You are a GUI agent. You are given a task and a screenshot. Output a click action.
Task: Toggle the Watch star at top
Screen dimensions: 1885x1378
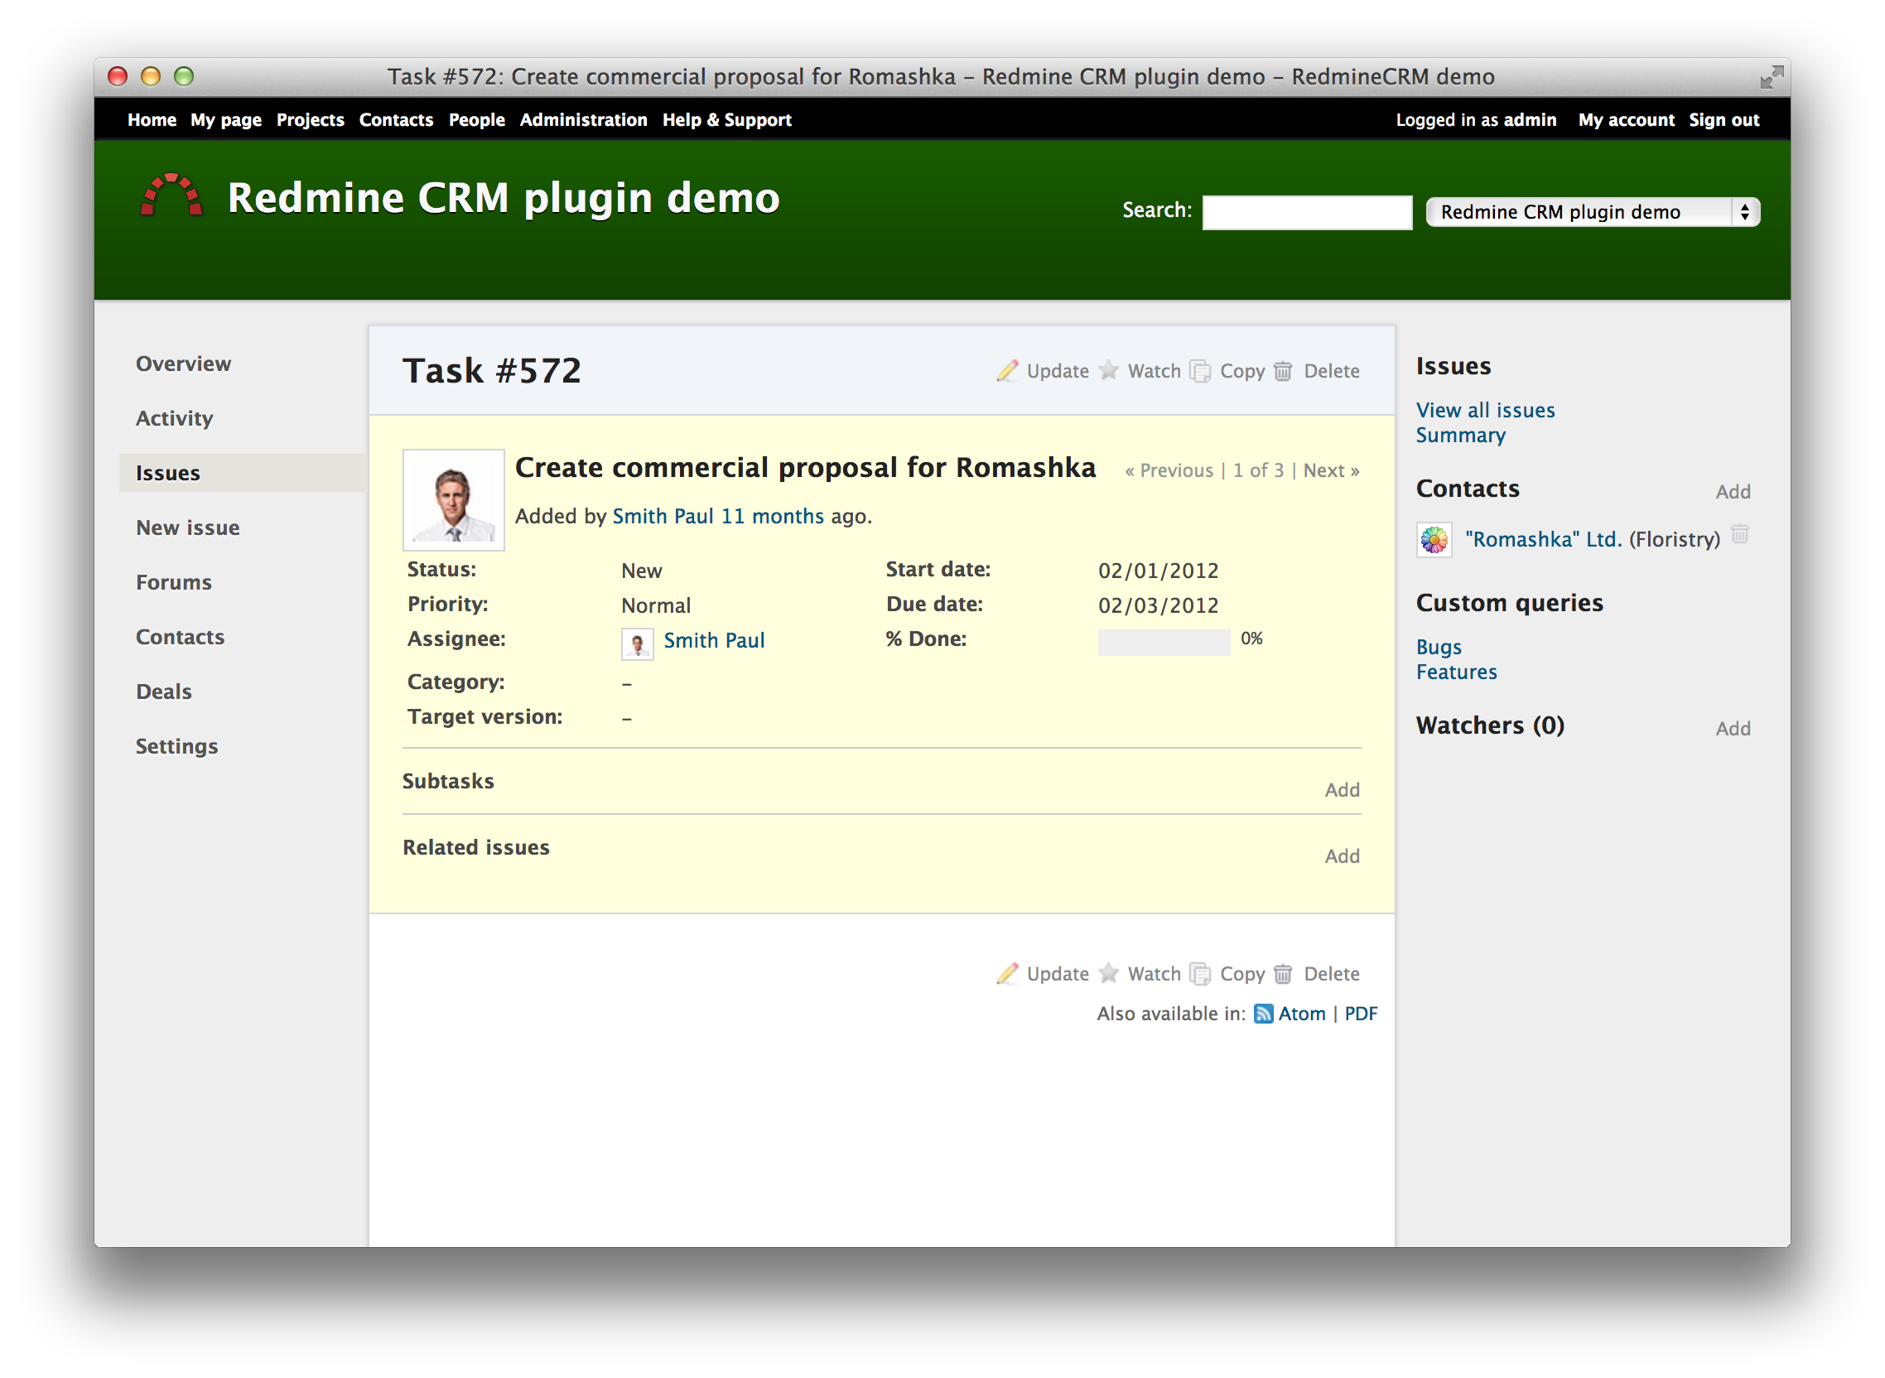[1107, 370]
